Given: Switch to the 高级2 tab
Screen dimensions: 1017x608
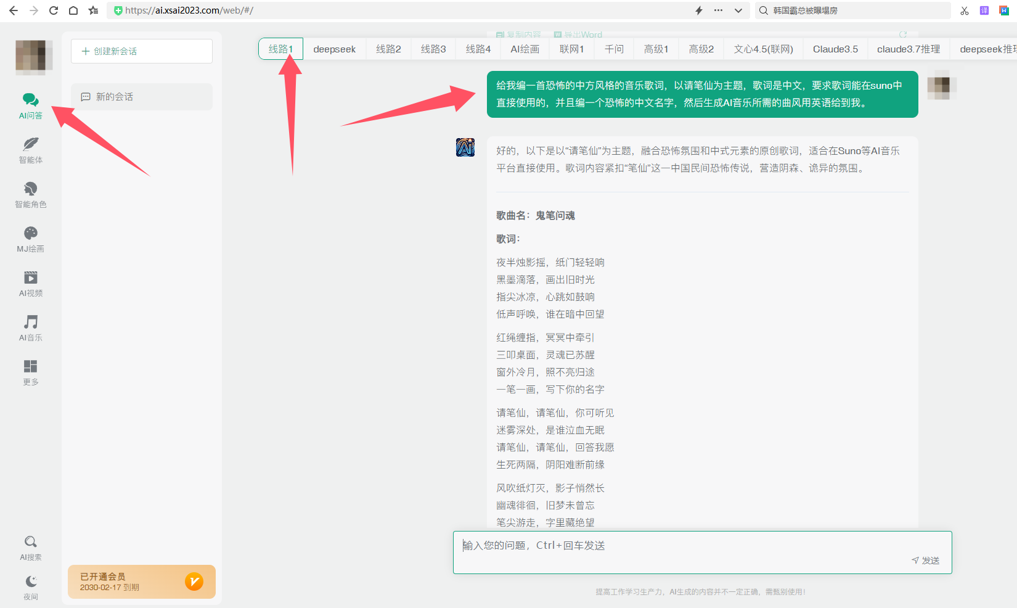Looking at the screenshot, I should tap(701, 49).
